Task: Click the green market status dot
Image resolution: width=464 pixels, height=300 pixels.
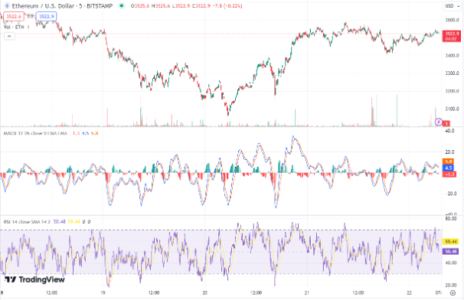Action: (121, 5)
